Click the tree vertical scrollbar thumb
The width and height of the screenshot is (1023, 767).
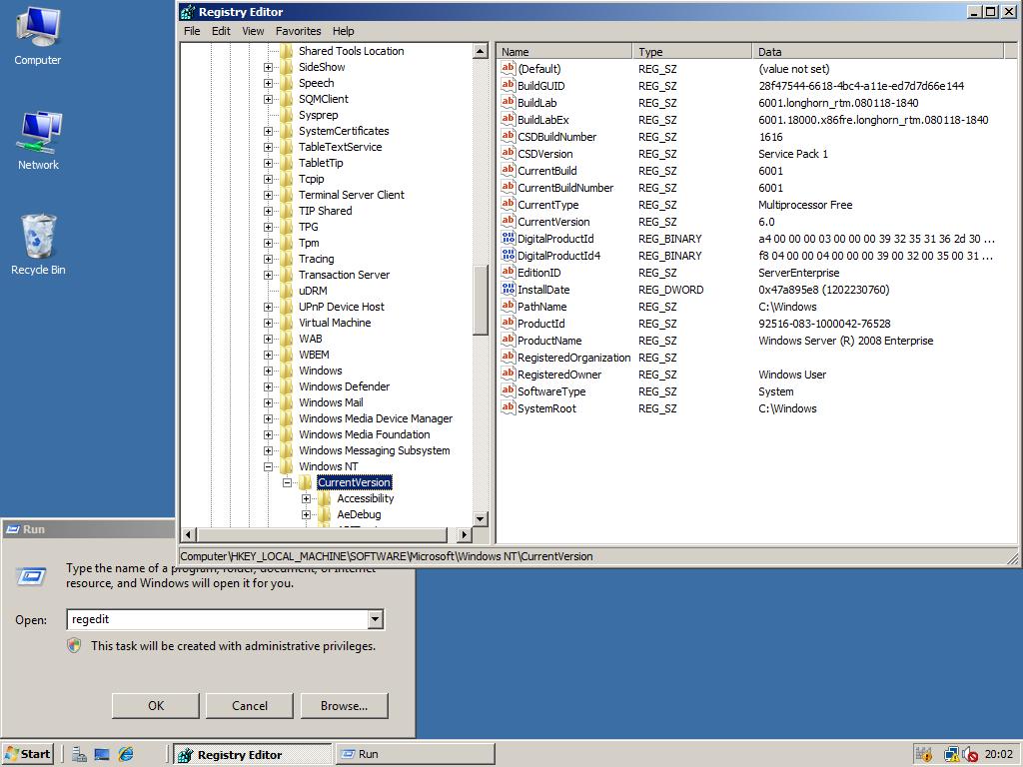[x=481, y=300]
